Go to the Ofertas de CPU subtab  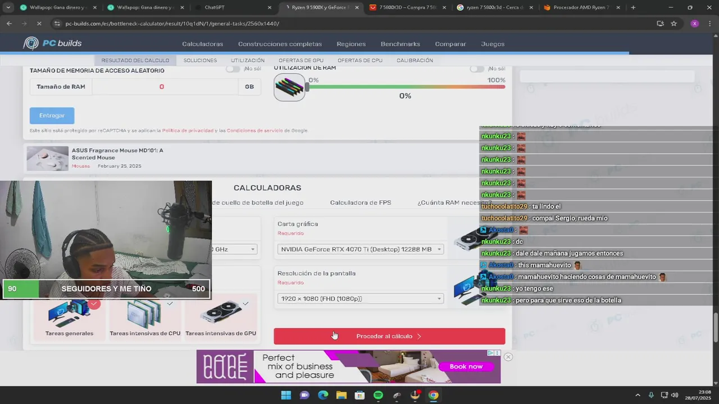pyautogui.click(x=360, y=60)
